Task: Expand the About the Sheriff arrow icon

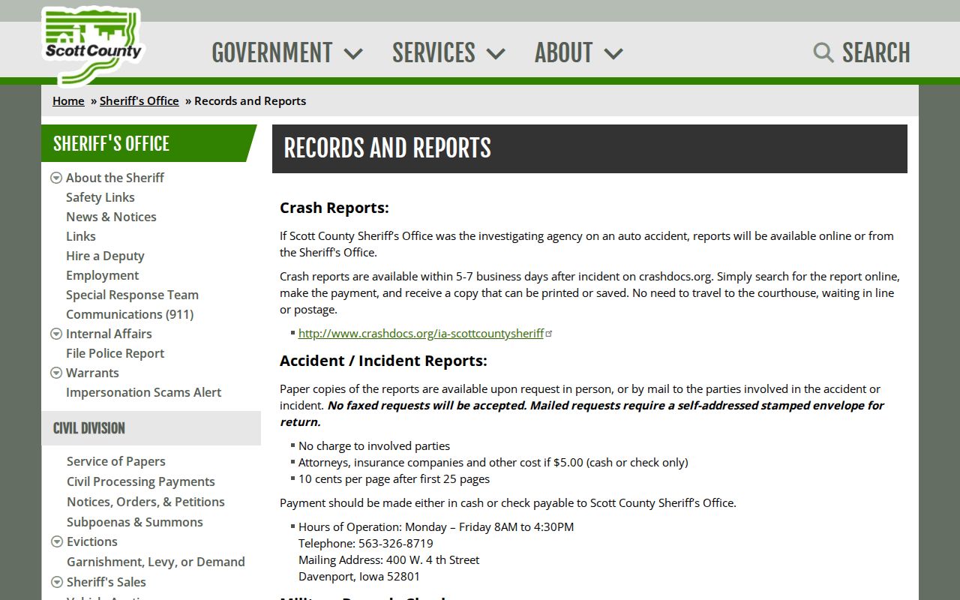Action: point(56,178)
